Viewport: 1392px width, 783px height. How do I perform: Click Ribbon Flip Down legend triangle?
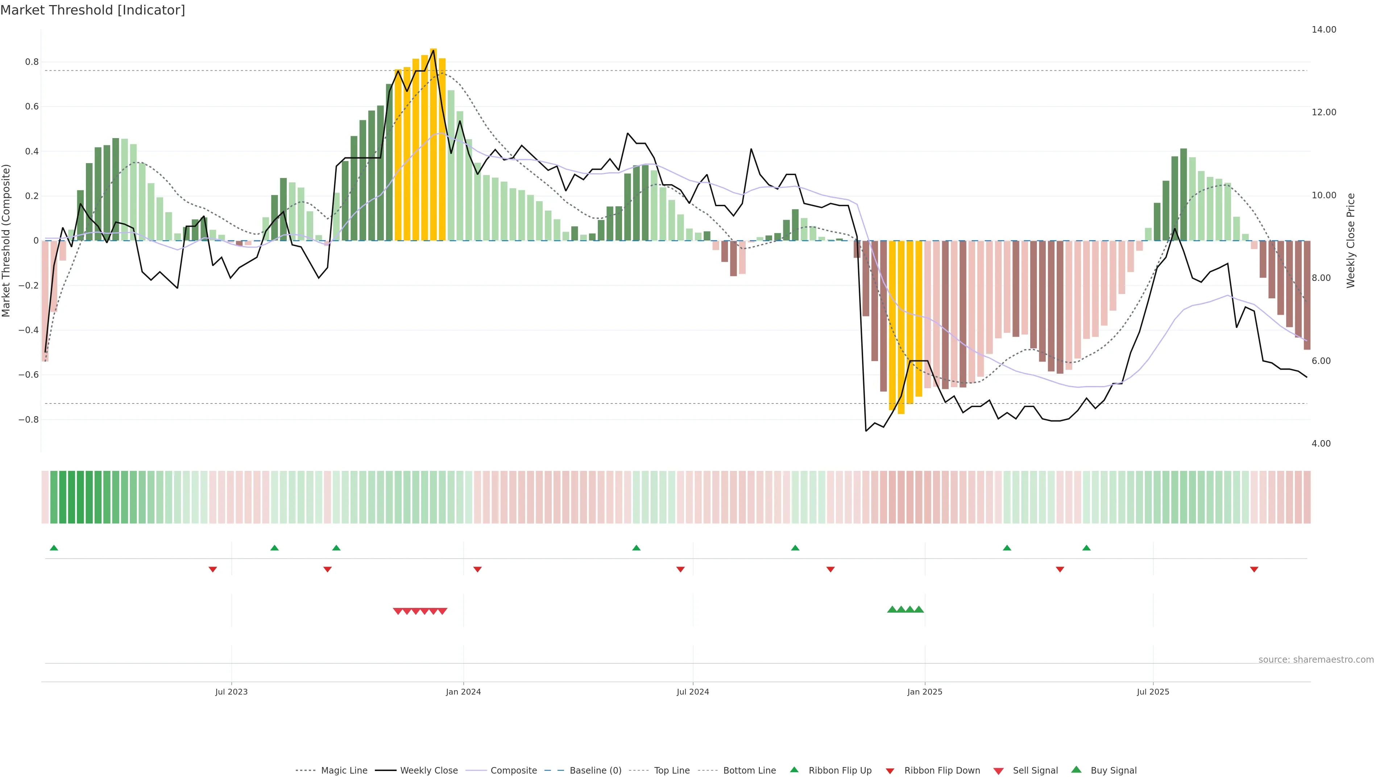tap(890, 771)
